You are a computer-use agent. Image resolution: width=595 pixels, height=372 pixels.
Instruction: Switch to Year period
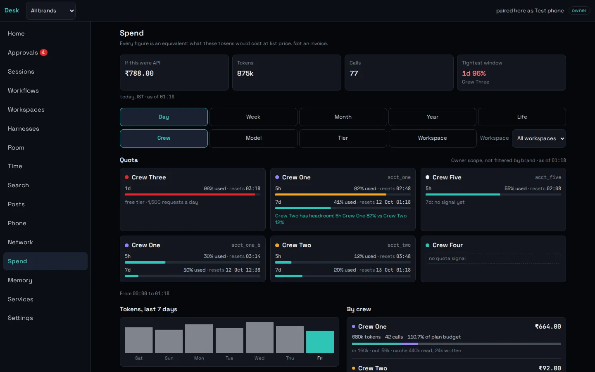[432, 117]
